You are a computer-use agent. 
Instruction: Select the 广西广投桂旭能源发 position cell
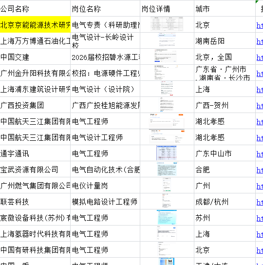click(105, 105)
